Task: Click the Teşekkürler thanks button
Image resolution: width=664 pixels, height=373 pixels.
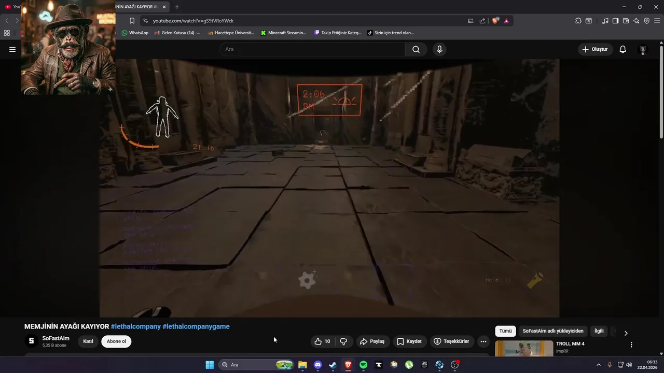Action: point(451,341)
